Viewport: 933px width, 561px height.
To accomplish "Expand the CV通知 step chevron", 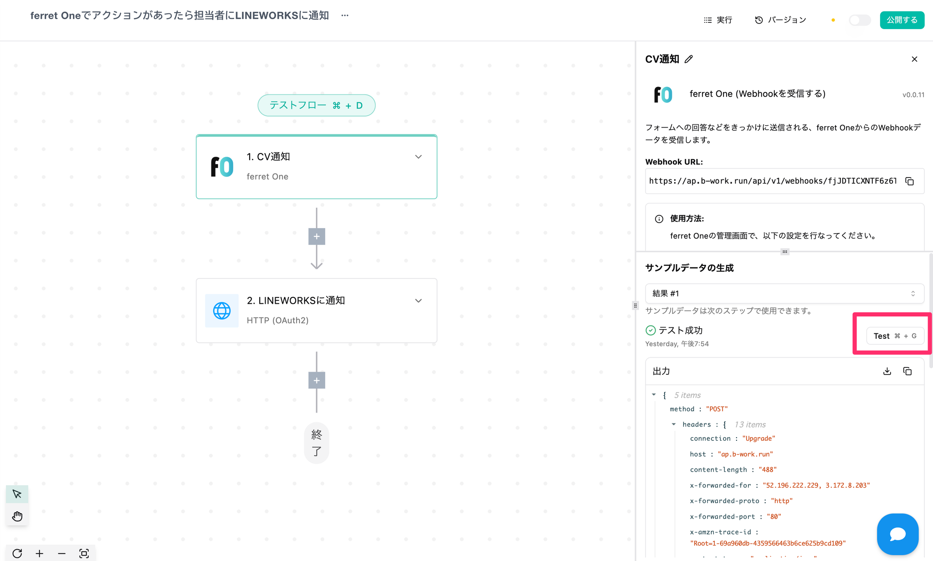I will pos(418,157).
